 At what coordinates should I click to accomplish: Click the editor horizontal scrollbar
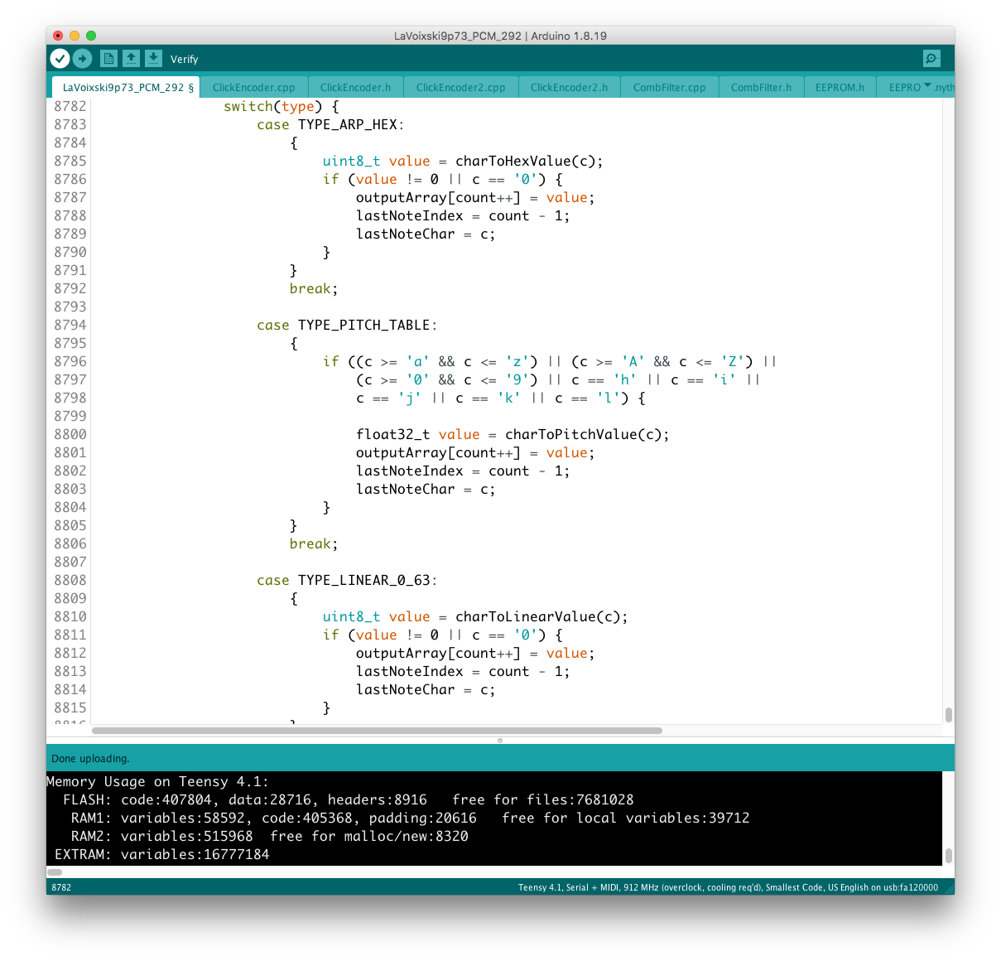(x=377, y=731)
